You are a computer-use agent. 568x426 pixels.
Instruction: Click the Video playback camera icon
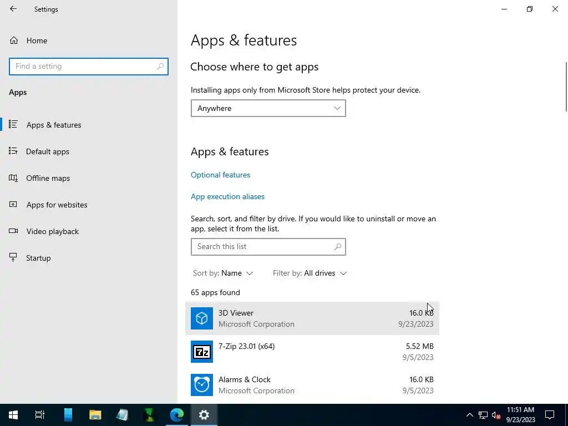(13, 231)
